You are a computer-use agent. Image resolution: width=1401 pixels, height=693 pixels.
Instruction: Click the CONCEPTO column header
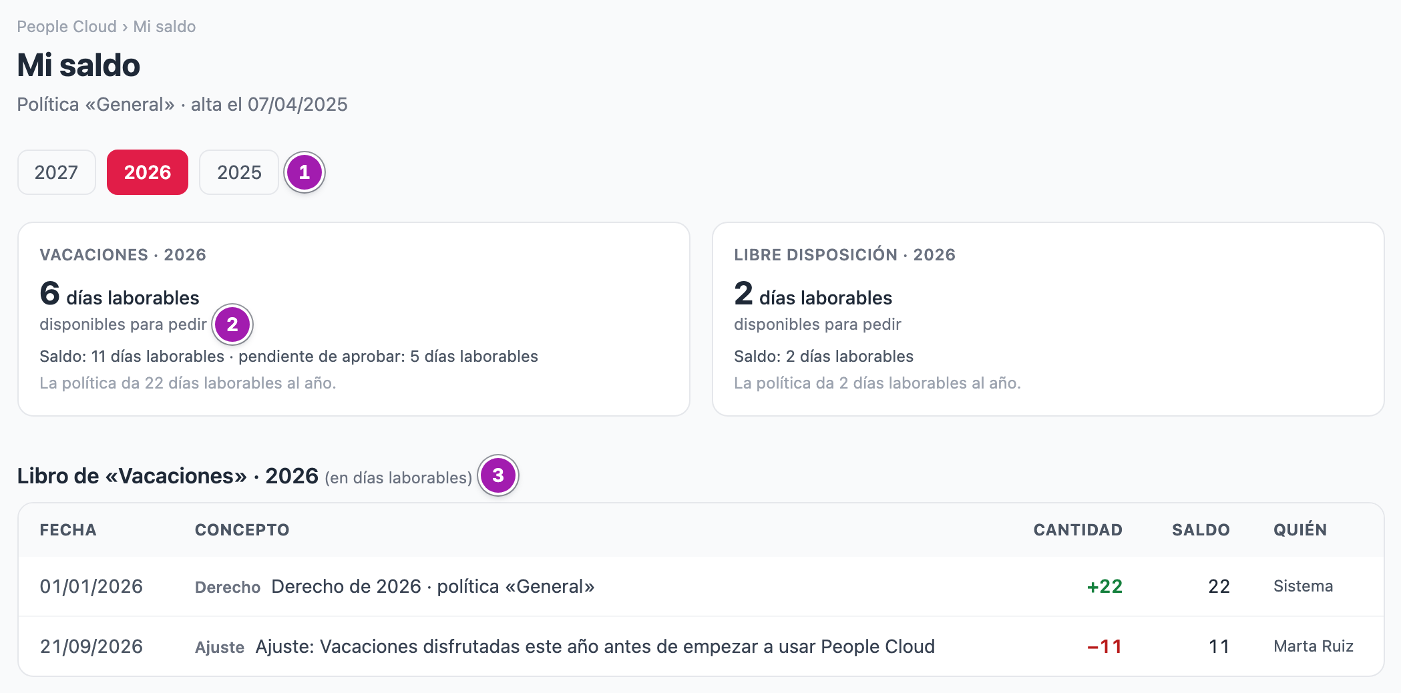coord(242,530)
